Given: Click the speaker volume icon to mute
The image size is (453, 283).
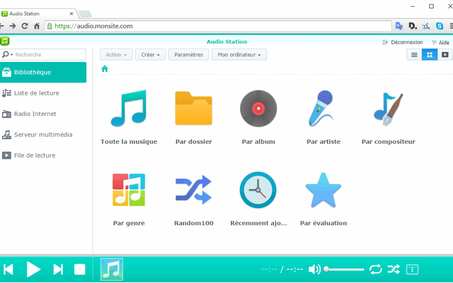Looking at the screenshot, I should (315, 270).
